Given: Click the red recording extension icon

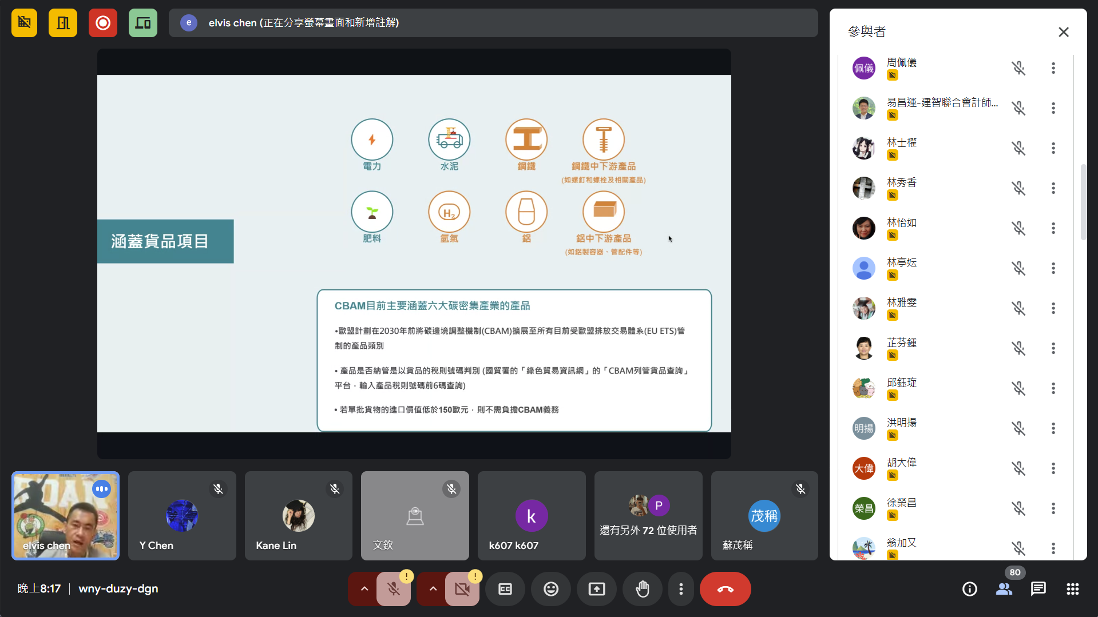Looking at the screenshot, I should (103, 23).
